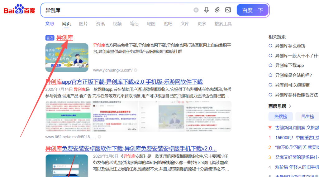The width and height of the screenshot is (319, 177).
Task: Click the 相关搜索 heading text
Action: [x=277, y=37]
